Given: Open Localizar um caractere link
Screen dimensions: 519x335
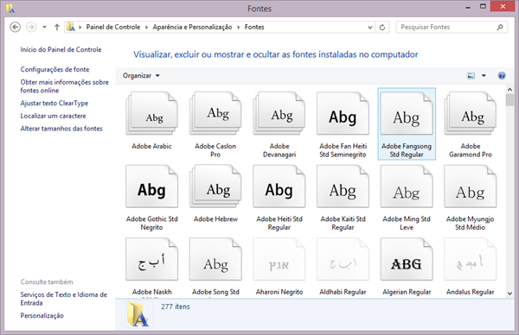Looking at the screenshot, I should [x=53, y=116].
